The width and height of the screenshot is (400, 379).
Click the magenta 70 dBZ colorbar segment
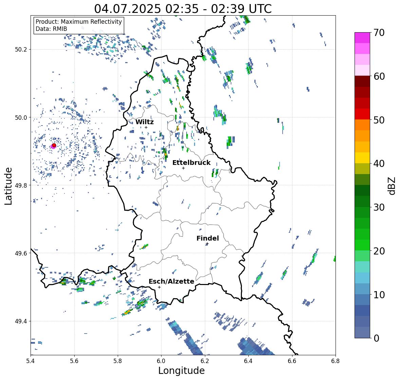[x=362, y=38]
